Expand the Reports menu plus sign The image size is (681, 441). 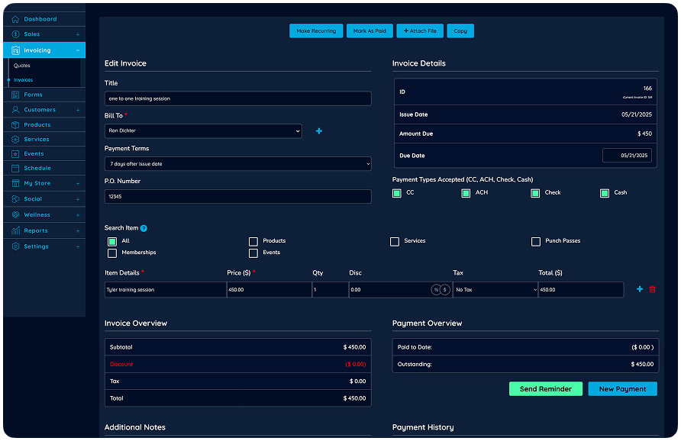click(78, 231)
